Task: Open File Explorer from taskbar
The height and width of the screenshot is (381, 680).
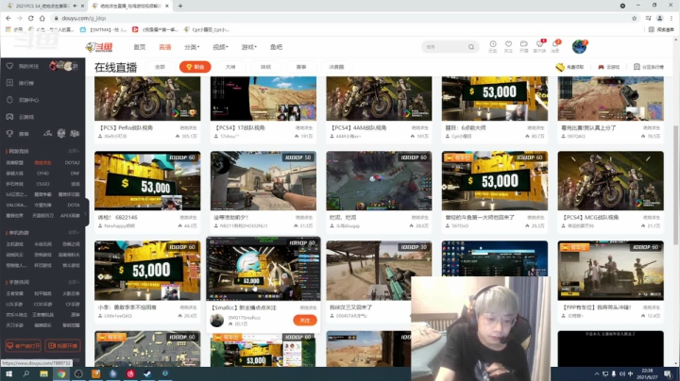Action: point(43,374)
